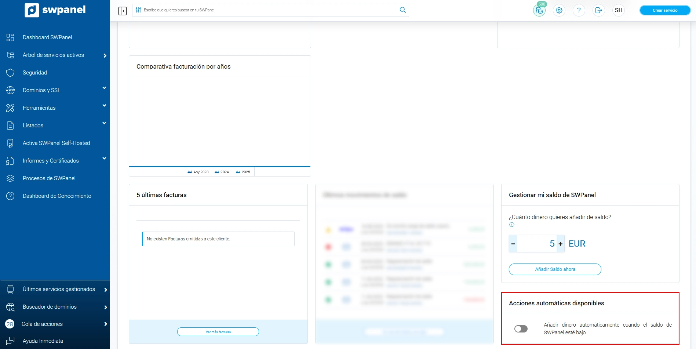Enable automatic balance top-up toggle
Image resolution: width=696 pixels, height=349 pixels.
[521, 329]
